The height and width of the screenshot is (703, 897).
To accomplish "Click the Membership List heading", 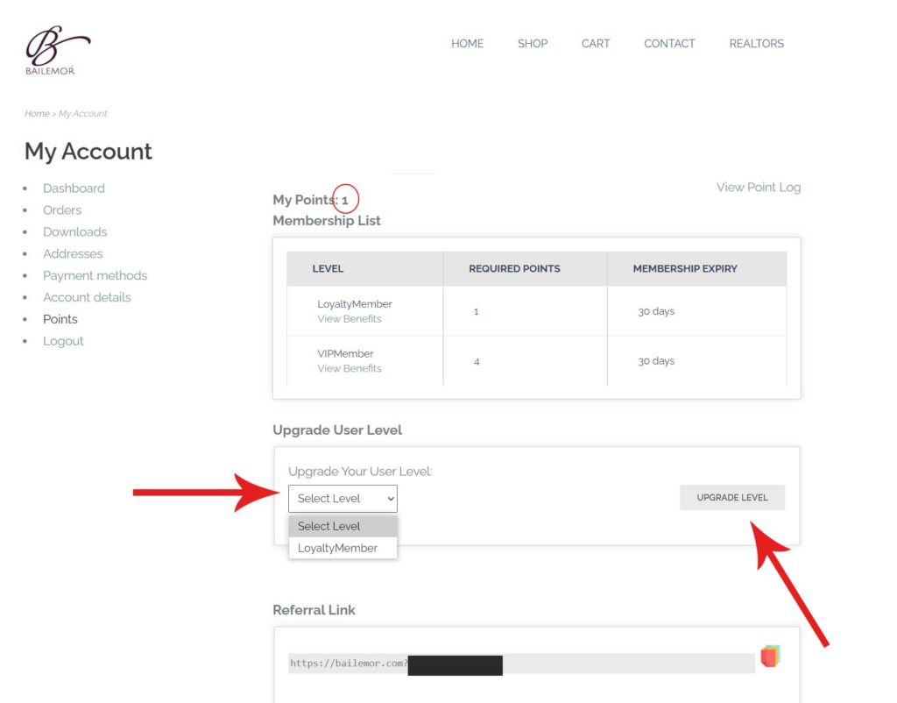I will pos(326,220).
